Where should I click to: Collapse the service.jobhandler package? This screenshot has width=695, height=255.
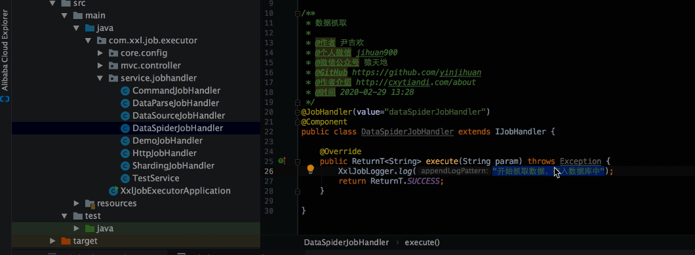coord(100,78)
